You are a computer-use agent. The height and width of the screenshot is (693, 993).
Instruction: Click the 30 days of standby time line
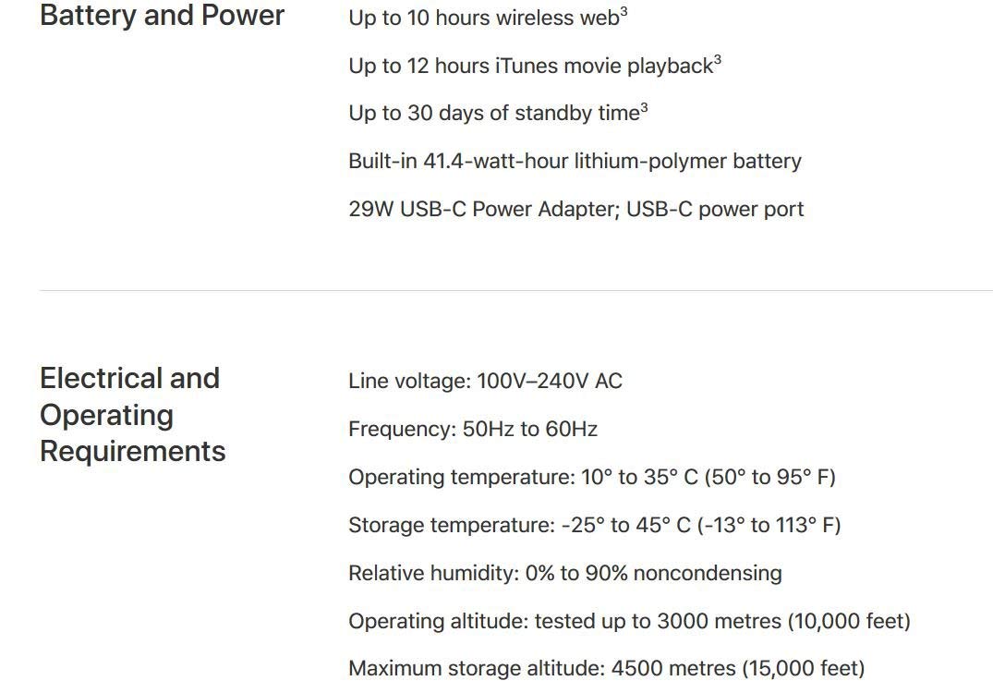[494, 115]
